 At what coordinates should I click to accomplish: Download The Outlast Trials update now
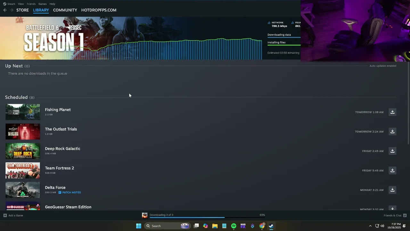[x=392, y=132]
